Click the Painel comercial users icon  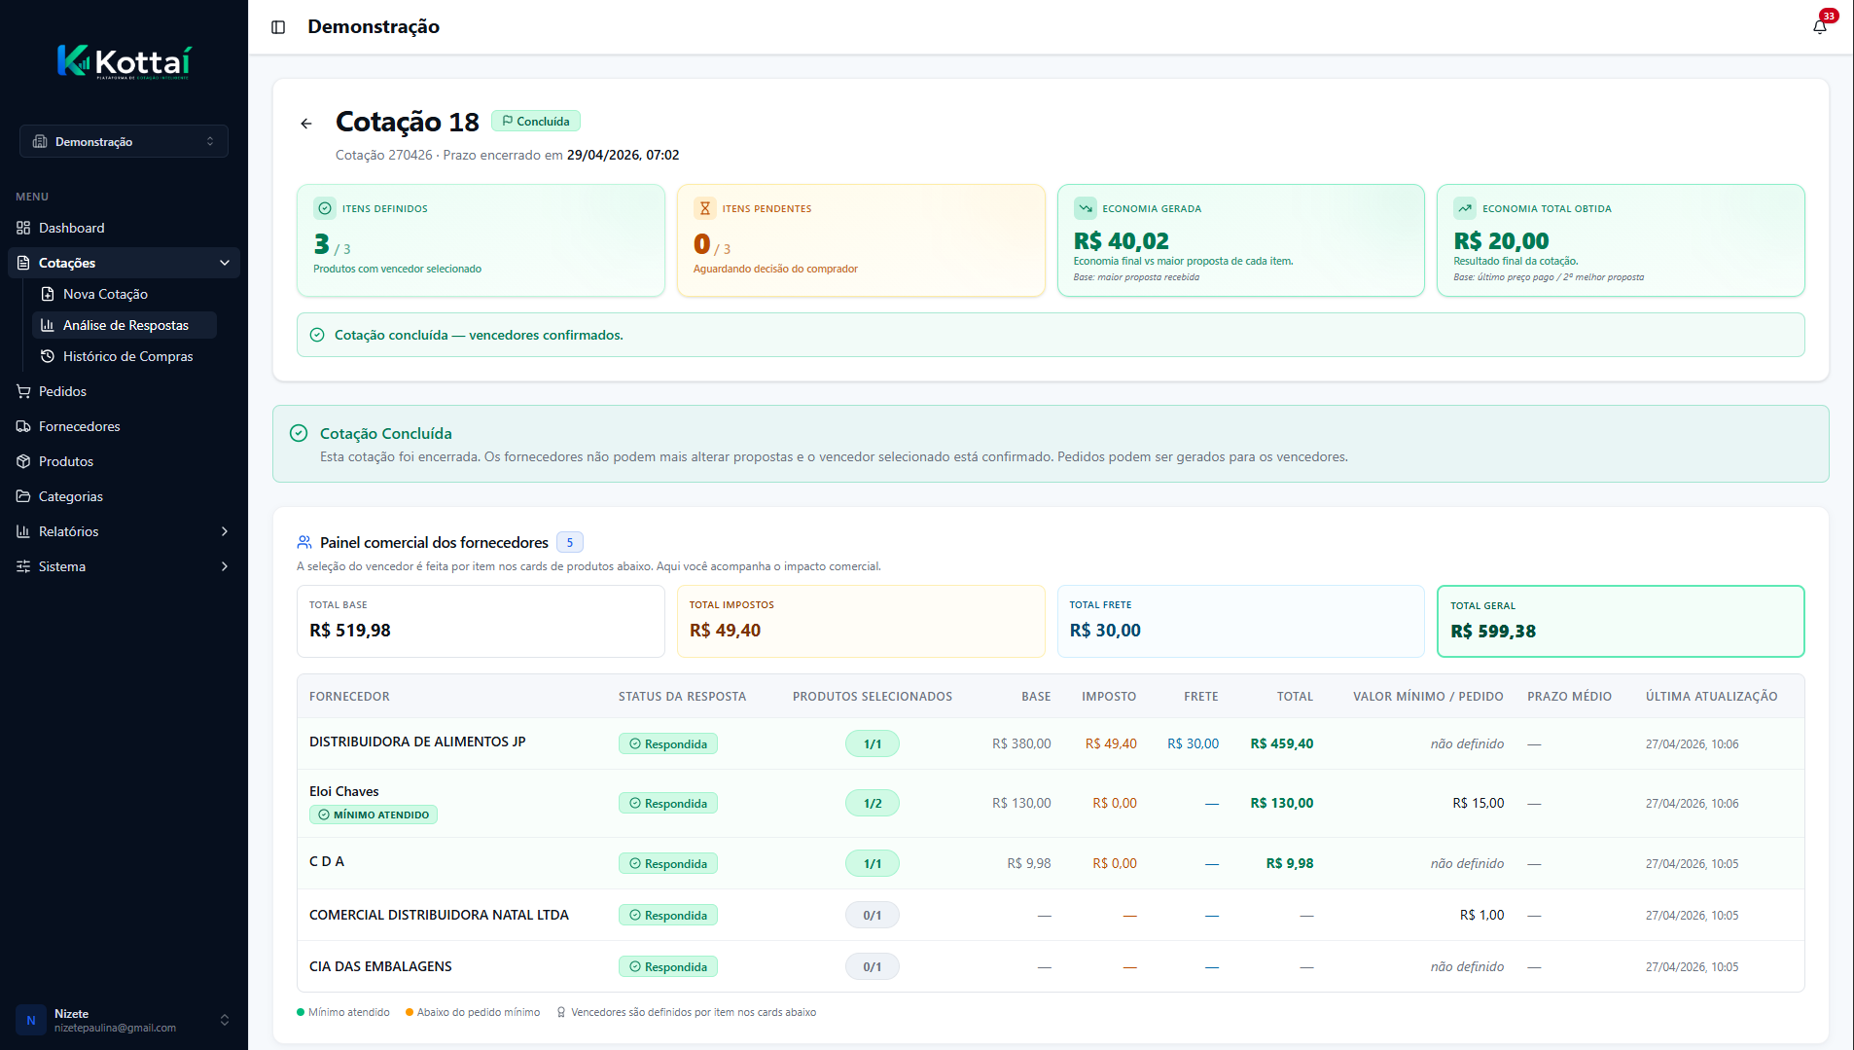click(x=304, y=542)
